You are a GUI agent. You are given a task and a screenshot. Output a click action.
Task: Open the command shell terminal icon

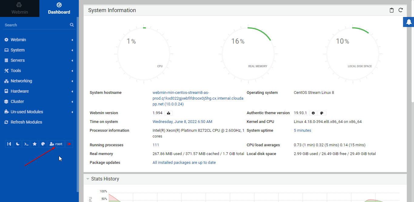tap(26, 144)
